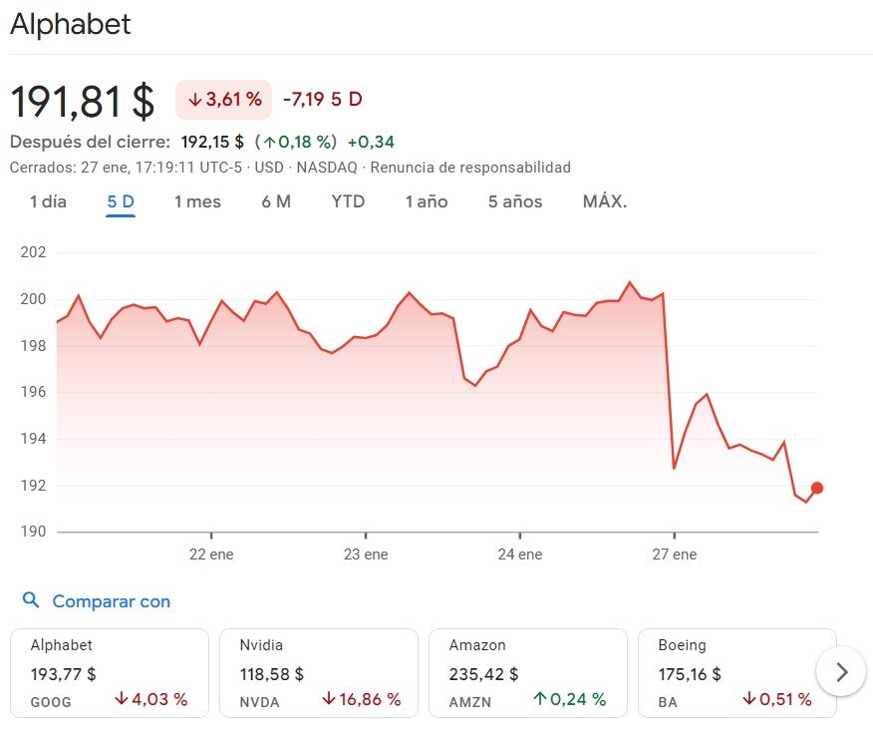This screenshot has height=736, width=873.
Task: Open Renuncia de responsabilidad link
Action: 468,168
